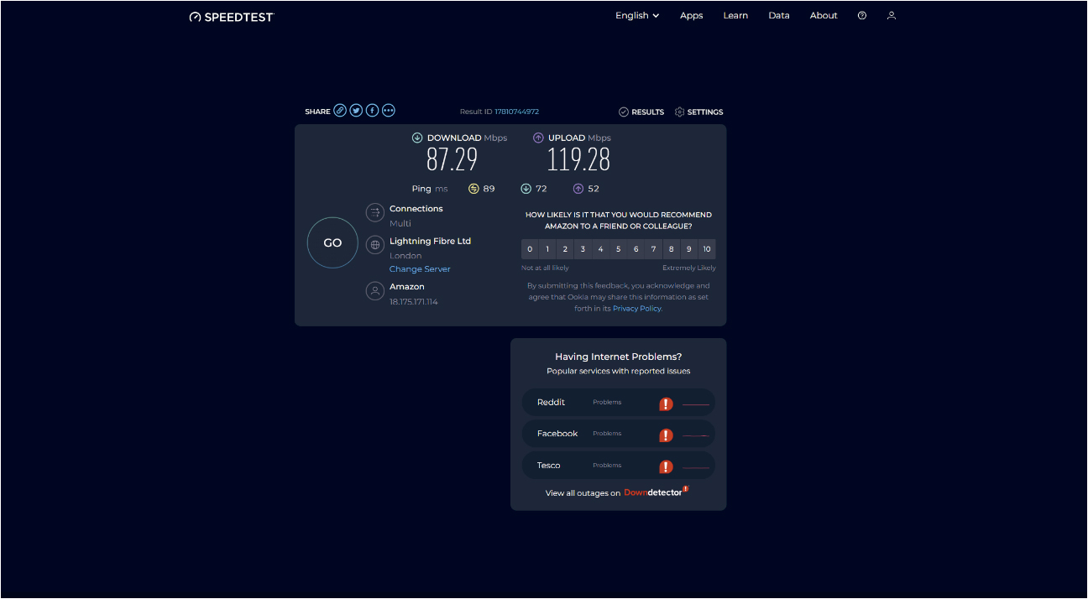Open the Privacy Policy link
This screenshot has height=599, width=1088.
[636, 309]
